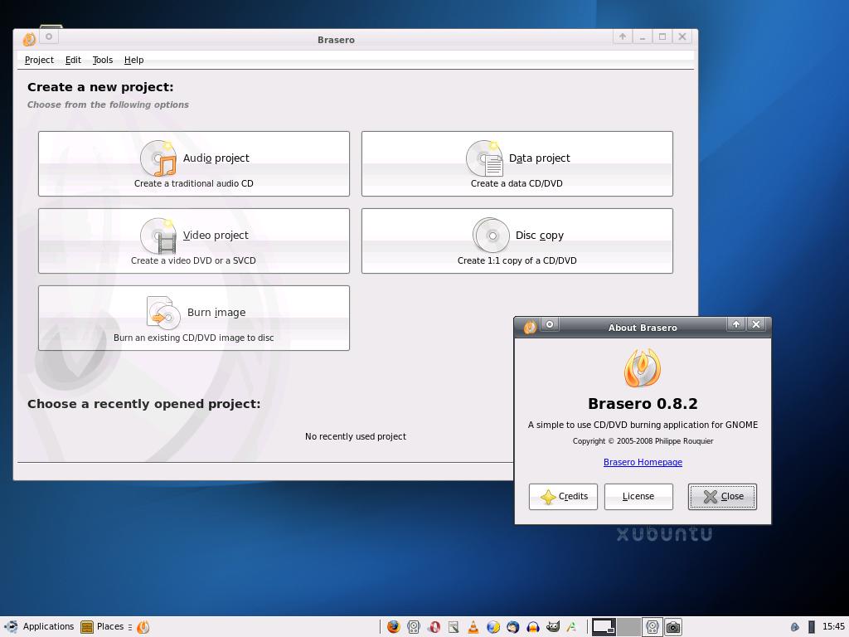849x637 pixels.
Task: Start a new Video project
Action: [194, 241]
